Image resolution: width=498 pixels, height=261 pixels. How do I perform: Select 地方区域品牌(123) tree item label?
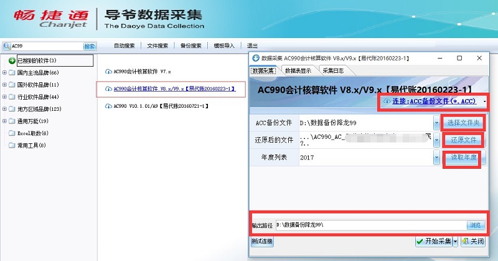pyautogui.click(x=39, y=109)
